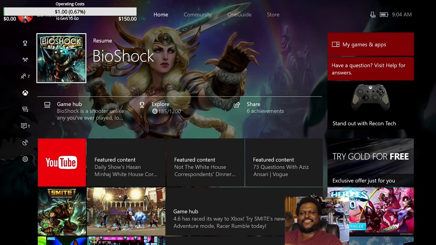Select the Xbox logo icon in sidebar

coord(25,93)
